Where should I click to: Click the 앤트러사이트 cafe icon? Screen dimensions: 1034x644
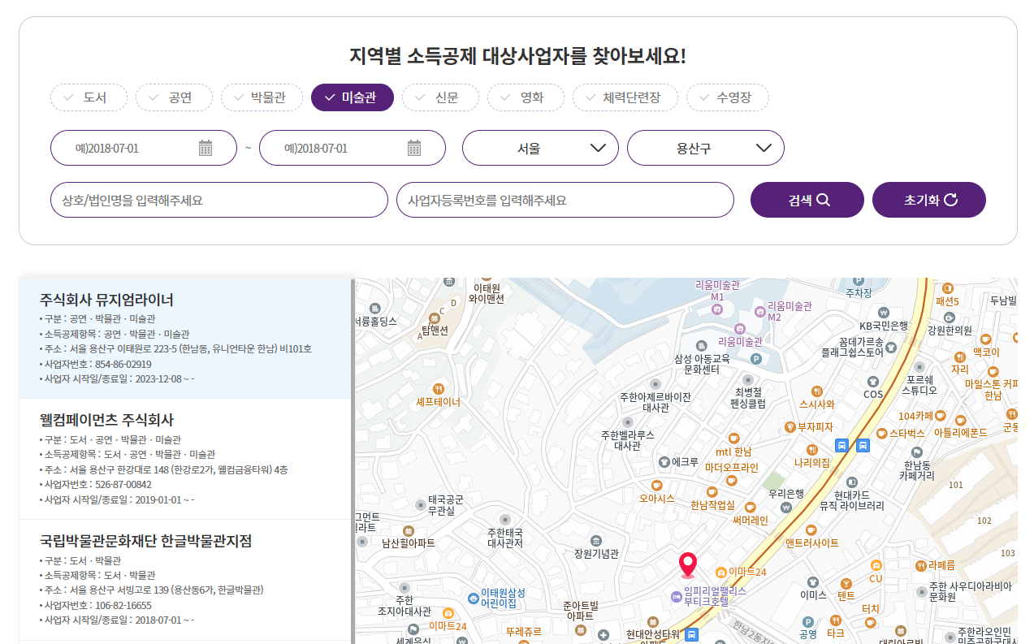pos(811,529)
